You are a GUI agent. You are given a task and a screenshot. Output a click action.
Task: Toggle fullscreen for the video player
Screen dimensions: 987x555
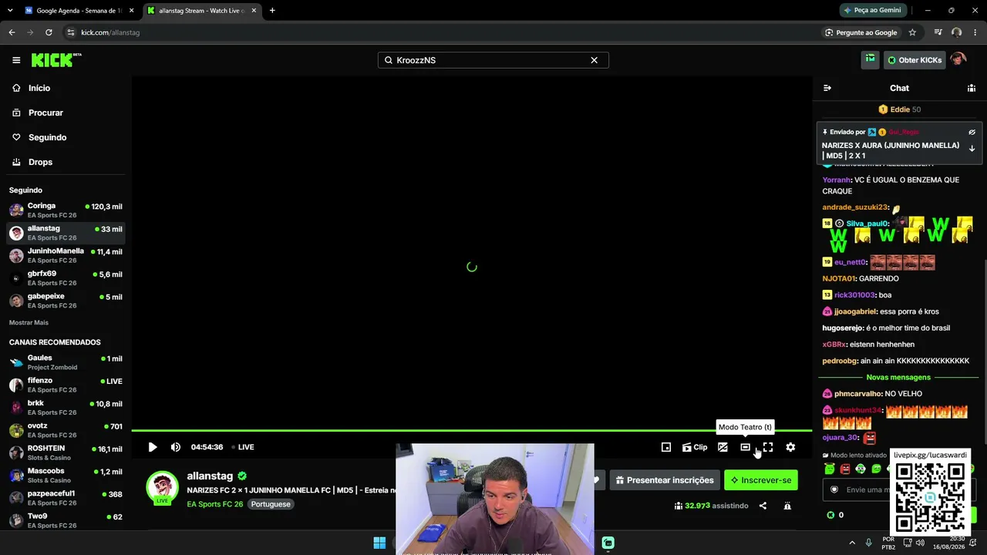[x=768, y=447]
